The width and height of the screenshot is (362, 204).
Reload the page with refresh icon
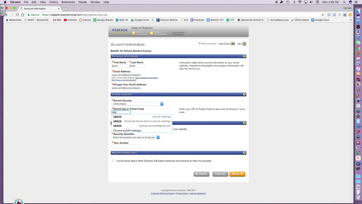click(x=17, y=15)
